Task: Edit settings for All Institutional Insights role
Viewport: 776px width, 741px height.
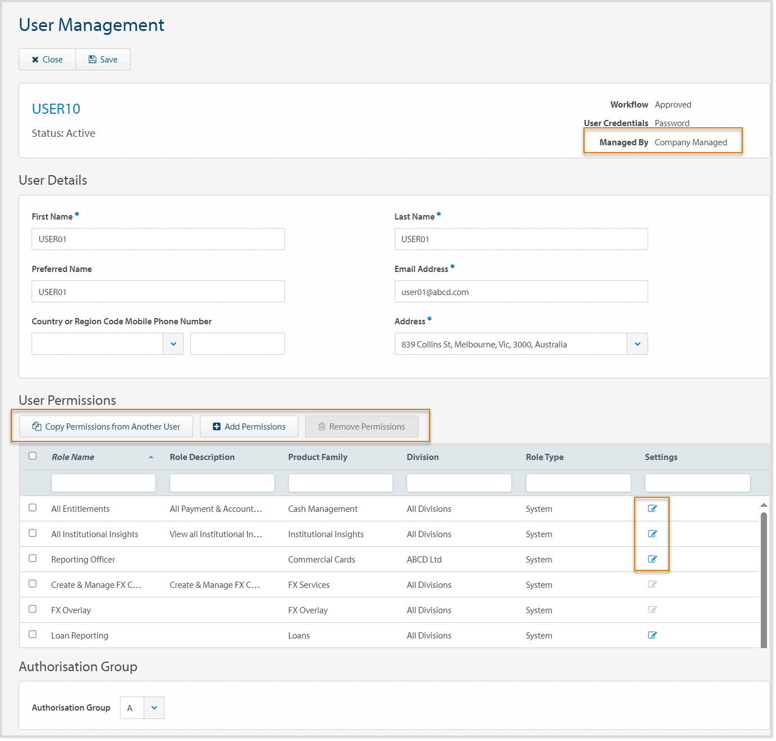Action: coord(652,534)
